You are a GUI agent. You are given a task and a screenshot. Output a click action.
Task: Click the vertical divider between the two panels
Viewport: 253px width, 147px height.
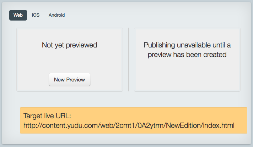click(128, 60)
